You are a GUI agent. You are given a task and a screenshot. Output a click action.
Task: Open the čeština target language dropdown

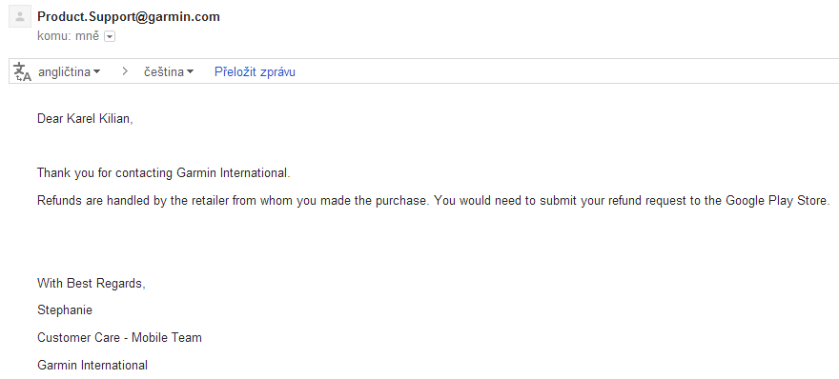169,71
